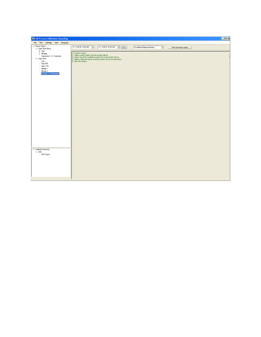This screenshot has height=337, width=261.
Task: Select Department 1 in Production
Action: 51,56
